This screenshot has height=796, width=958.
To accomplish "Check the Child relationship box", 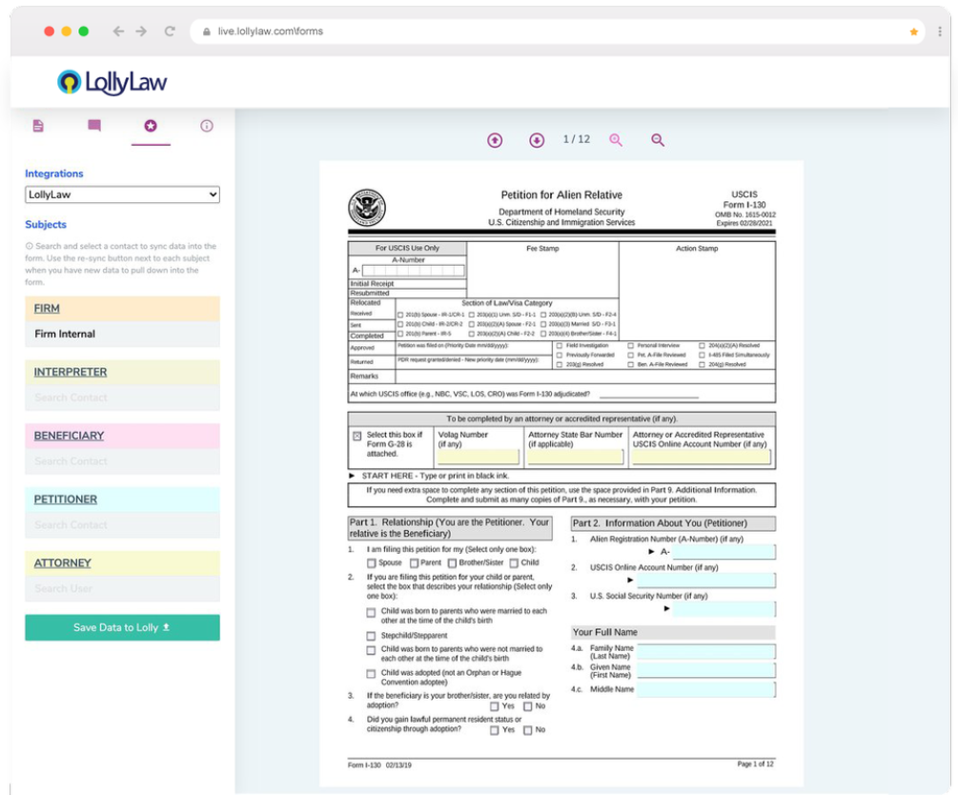I will point(514,563).
